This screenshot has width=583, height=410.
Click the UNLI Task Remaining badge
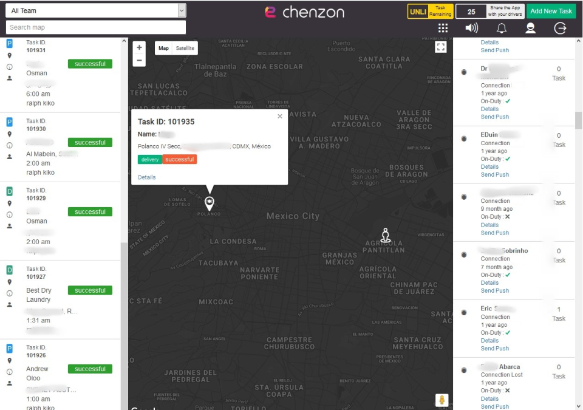point(430,11)
